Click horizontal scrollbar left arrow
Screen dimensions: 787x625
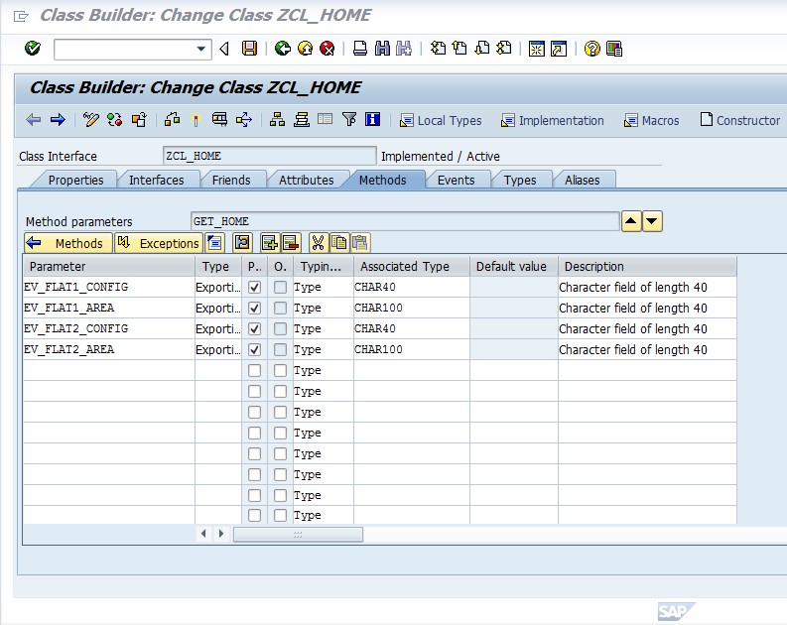pyautogui.click(x=203, y=534)
